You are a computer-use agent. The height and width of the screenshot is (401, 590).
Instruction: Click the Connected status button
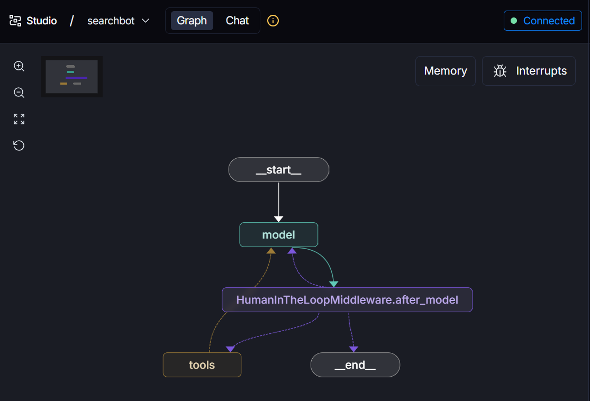(x=542, y=21)
